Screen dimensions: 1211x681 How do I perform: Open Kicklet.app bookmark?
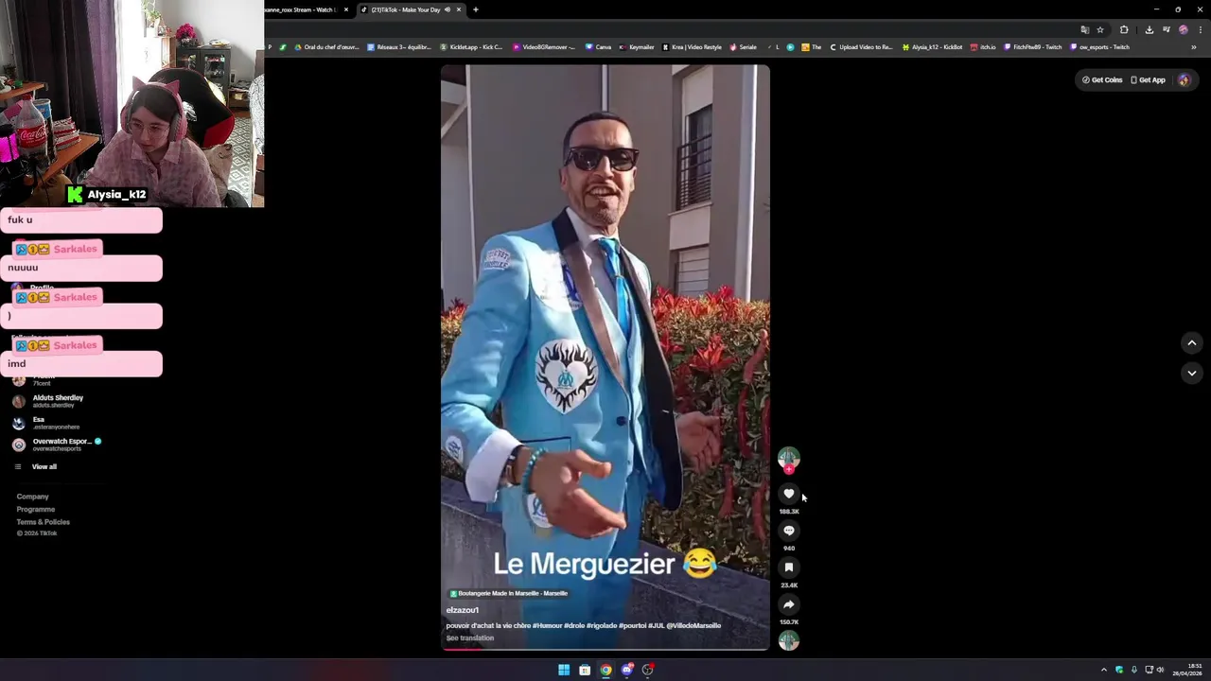click(x=471, y=47)
